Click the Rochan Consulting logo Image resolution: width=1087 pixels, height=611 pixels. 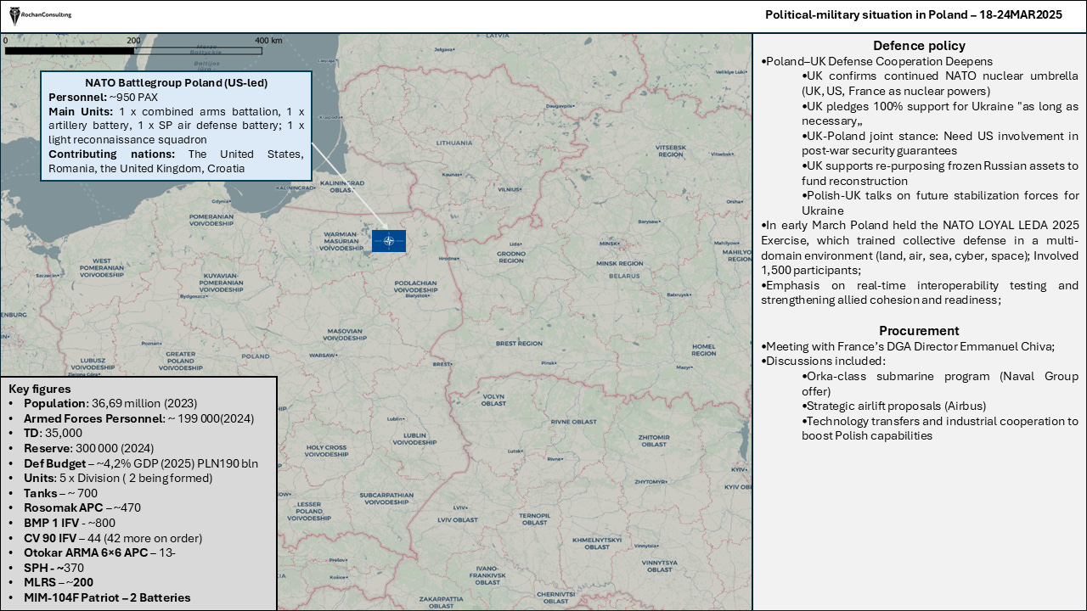[40, 14]
